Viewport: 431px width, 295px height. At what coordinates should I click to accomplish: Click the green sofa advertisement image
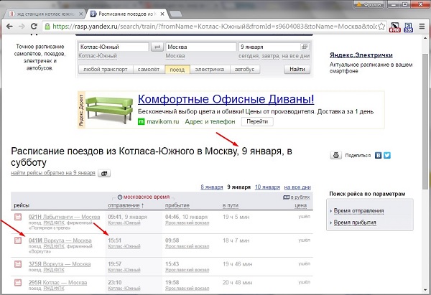point(109,110)
